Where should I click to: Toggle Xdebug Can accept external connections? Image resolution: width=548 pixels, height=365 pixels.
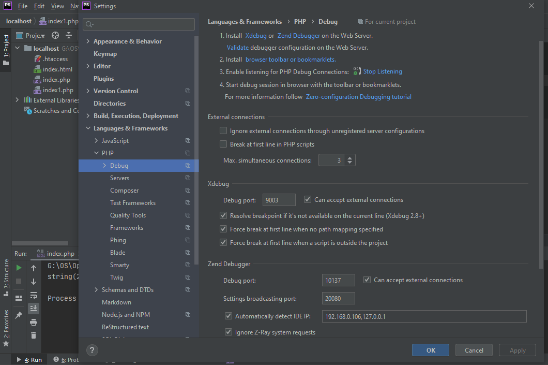(x=308, y=199)
